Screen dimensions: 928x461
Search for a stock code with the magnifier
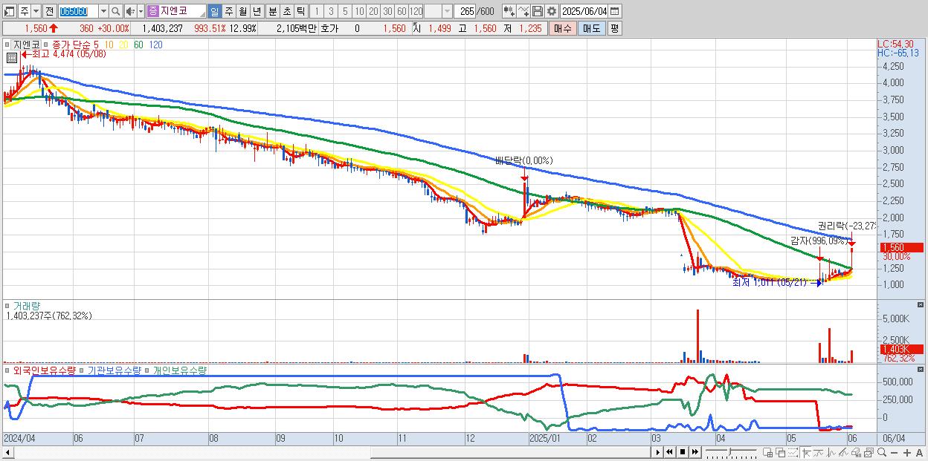coord(115,11)
